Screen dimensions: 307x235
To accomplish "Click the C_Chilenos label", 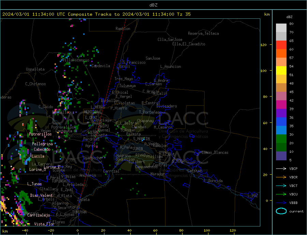I will coord(35,84).
